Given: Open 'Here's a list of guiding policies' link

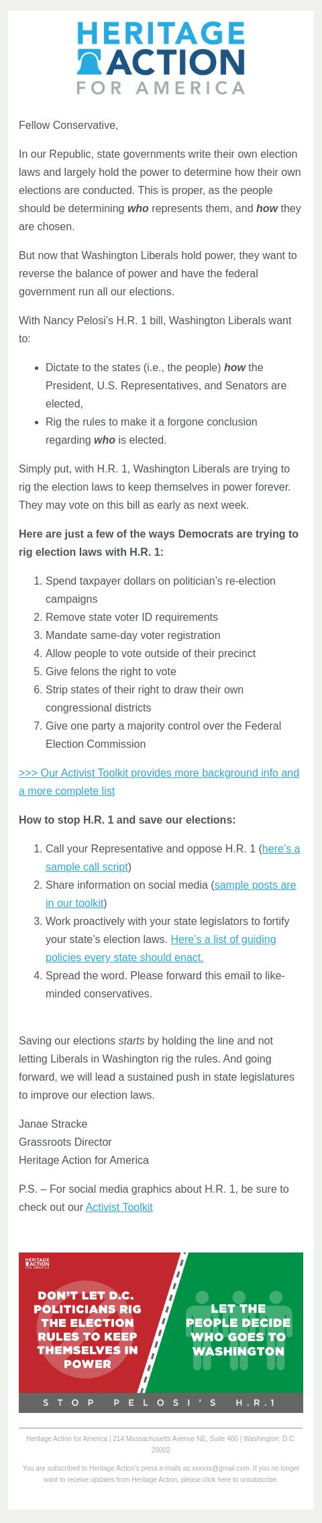Looking at the screenshot, I should [x=161, y=948].
